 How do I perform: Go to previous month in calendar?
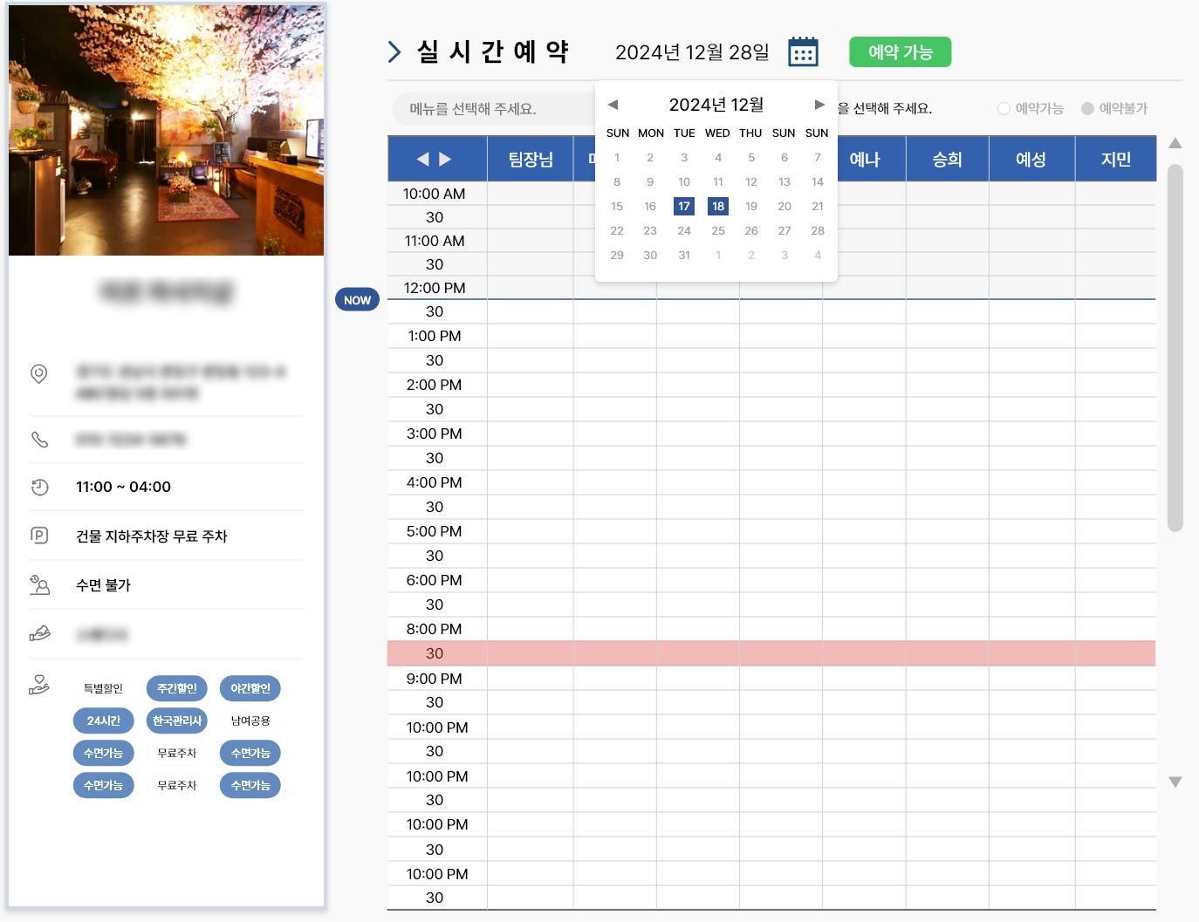613,105
